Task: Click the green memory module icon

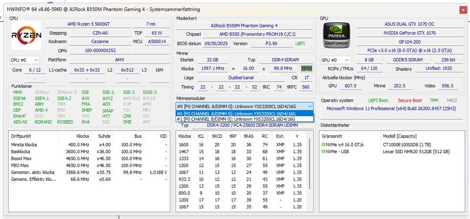Action: point(306,68)
